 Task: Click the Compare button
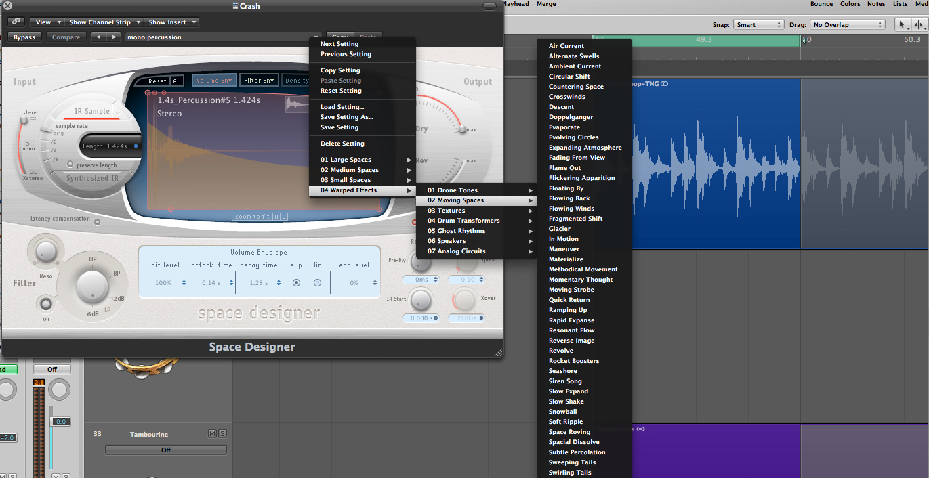click(66, 37)
